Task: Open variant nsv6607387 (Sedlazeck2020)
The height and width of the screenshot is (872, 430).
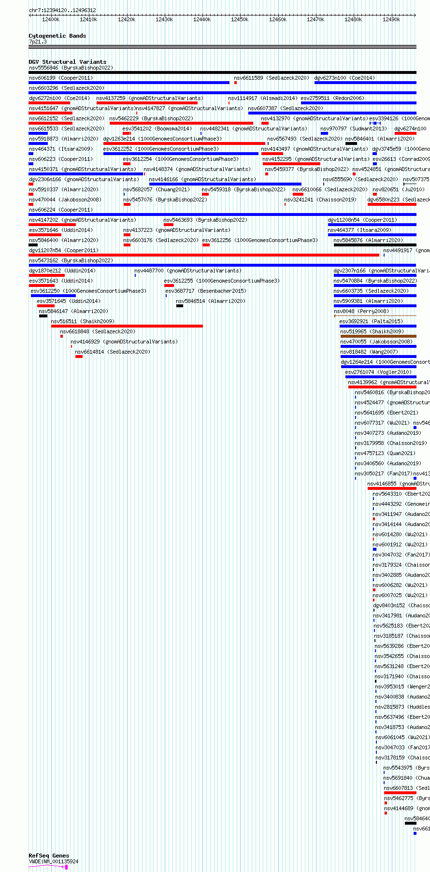Action: [286, 108]
